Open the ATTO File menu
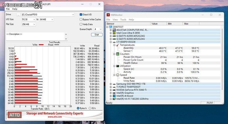Screen dimensions: 228x124 point(8,9)
